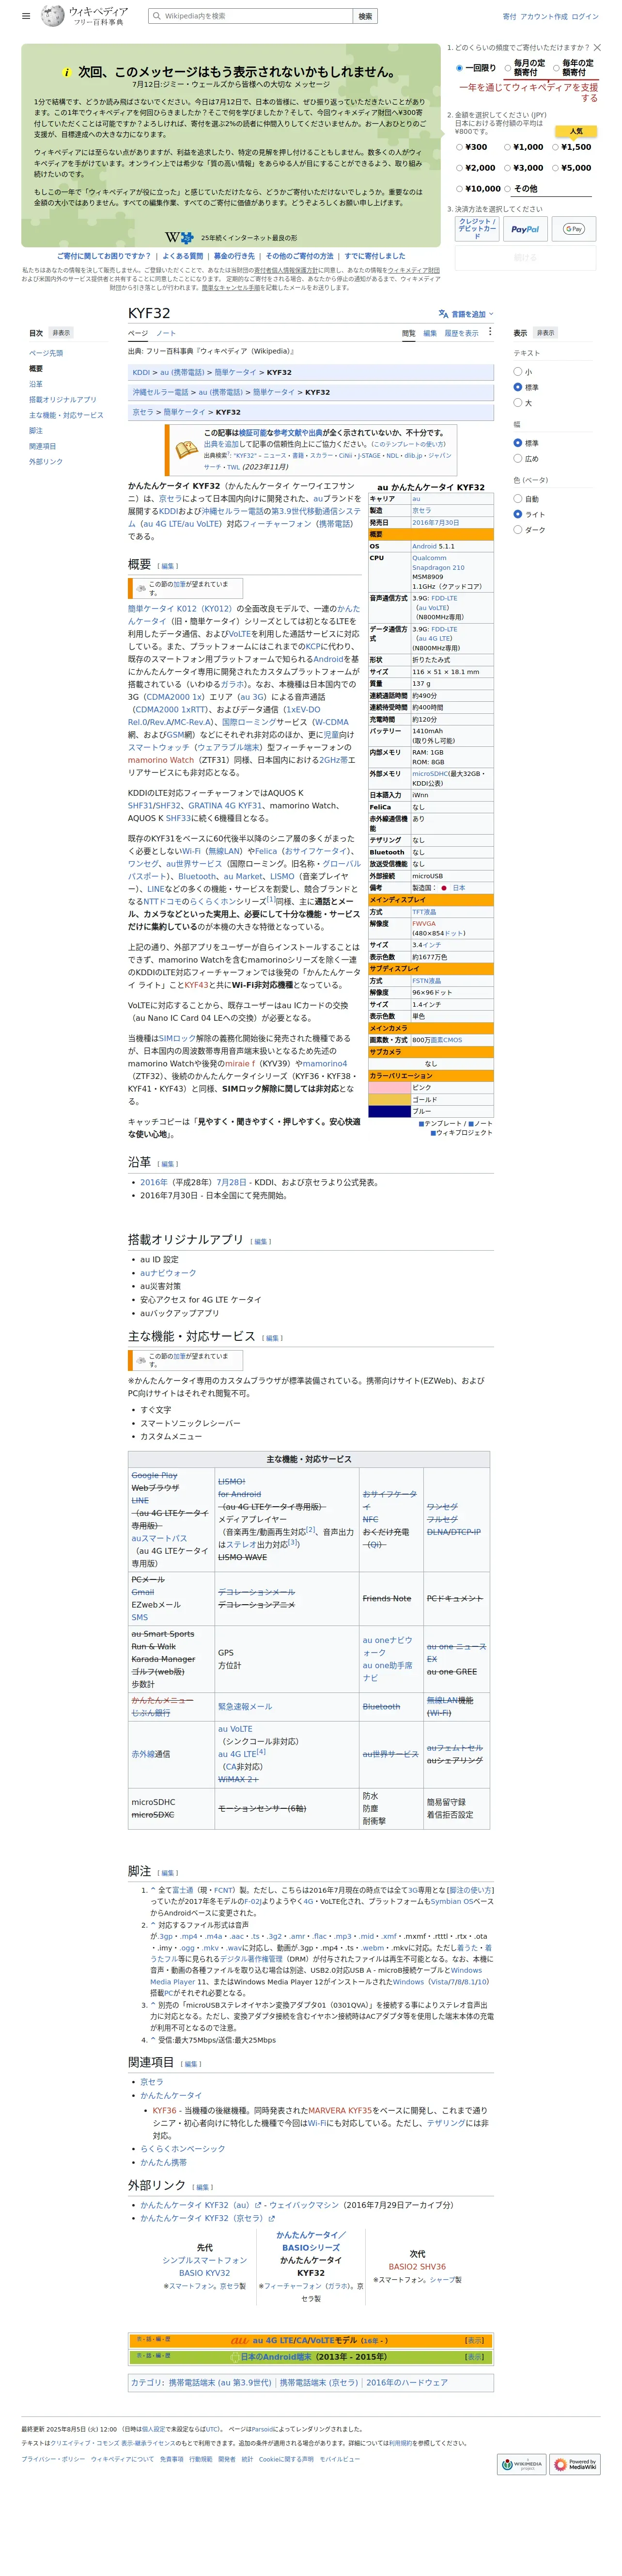Select the ¥1,500 donation amount
This screenshot has height=2576, width=622.
tap(556, 147)
